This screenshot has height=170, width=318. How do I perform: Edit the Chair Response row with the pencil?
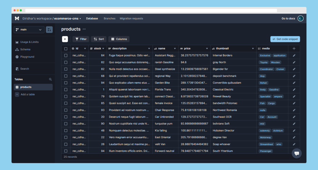point(294,110)
